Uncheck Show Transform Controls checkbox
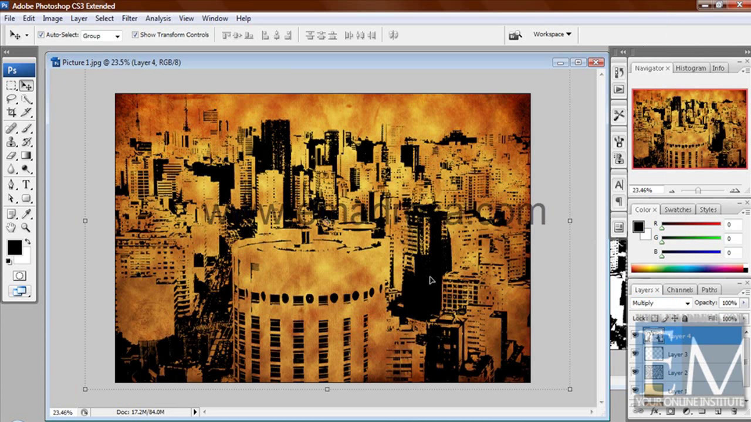Screen dimensions: 751x422 (135, 35)
